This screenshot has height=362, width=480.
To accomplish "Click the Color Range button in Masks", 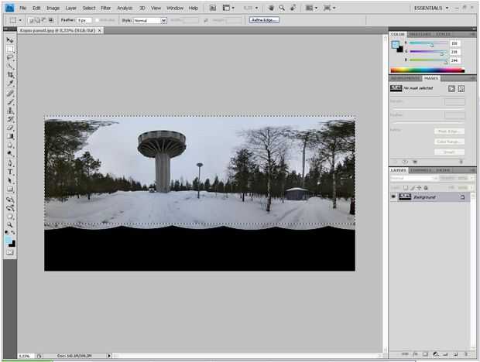I will tap(449, 142).
